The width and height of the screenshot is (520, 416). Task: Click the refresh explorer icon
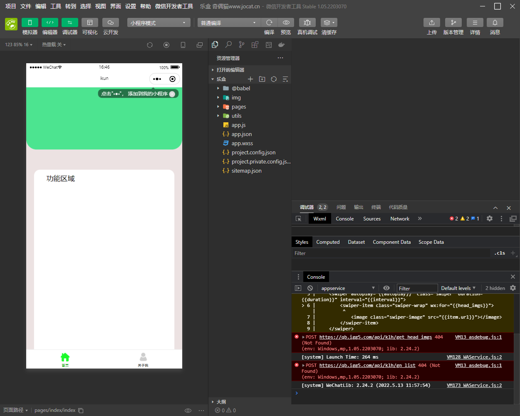(x=274, y=79)
